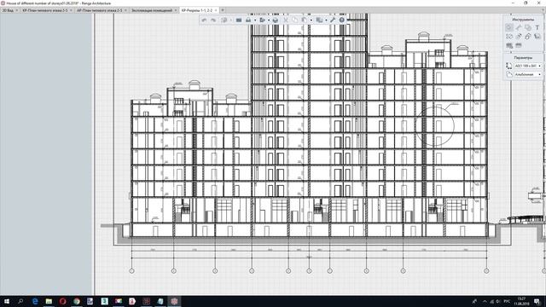Click the wrench settings icon
Image resolution: width=546 pixels, height=307 pixels.
pos(332,20)
